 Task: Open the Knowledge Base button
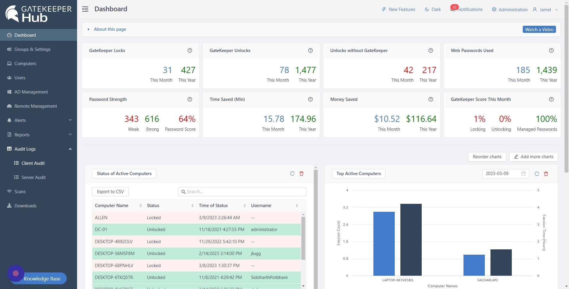(x=42, y=279)
